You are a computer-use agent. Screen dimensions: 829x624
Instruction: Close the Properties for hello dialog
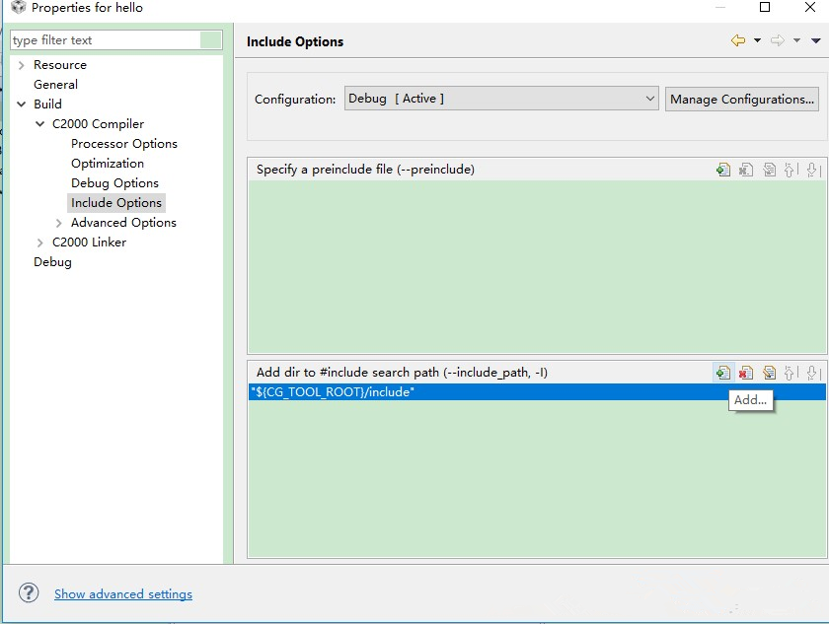click(810, 7)
